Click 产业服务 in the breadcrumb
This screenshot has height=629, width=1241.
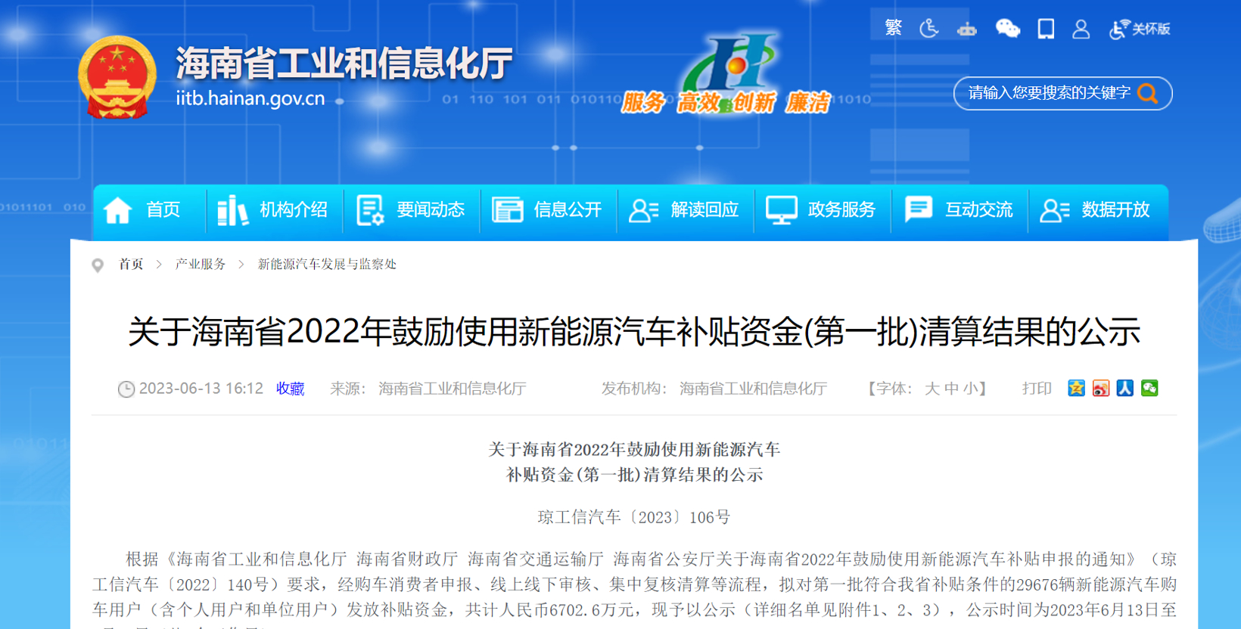tap(201, 264)
